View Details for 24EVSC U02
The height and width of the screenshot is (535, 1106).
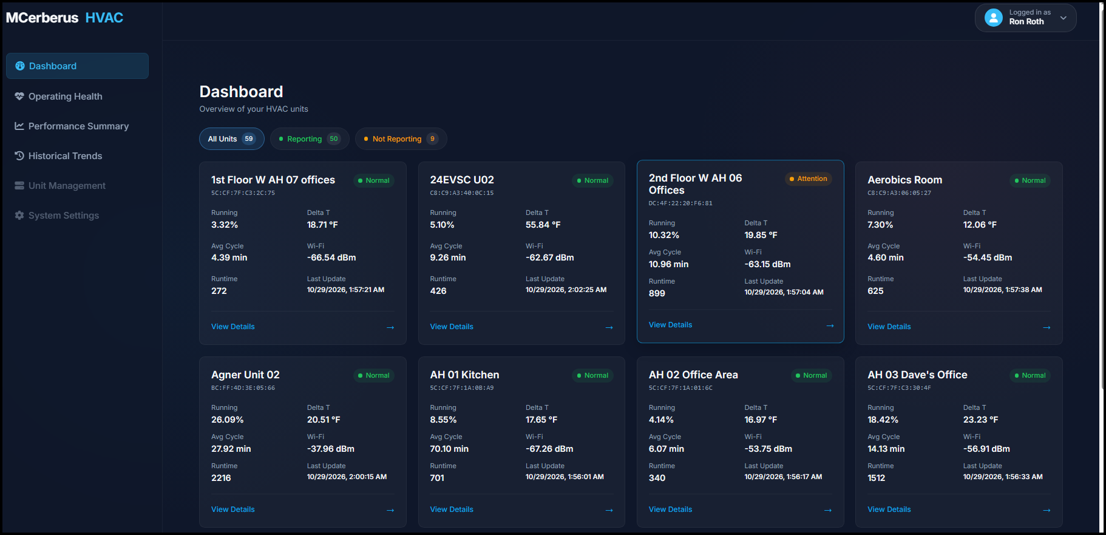tap(452, 327)
